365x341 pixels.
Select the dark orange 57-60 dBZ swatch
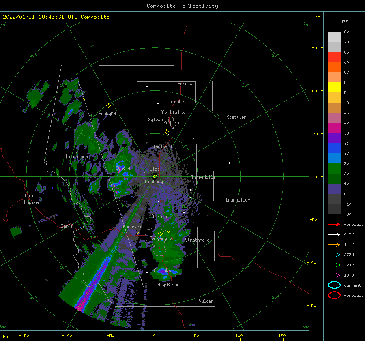click(x=334, y=67)
